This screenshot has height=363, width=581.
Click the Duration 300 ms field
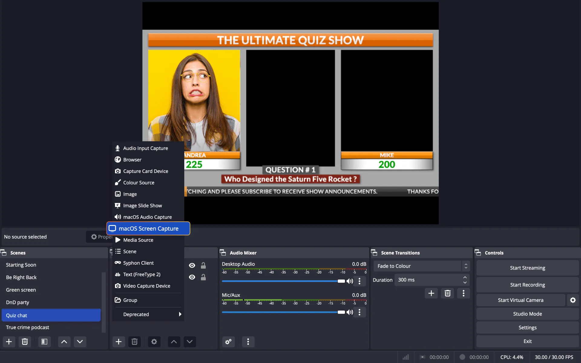(432, 280)
